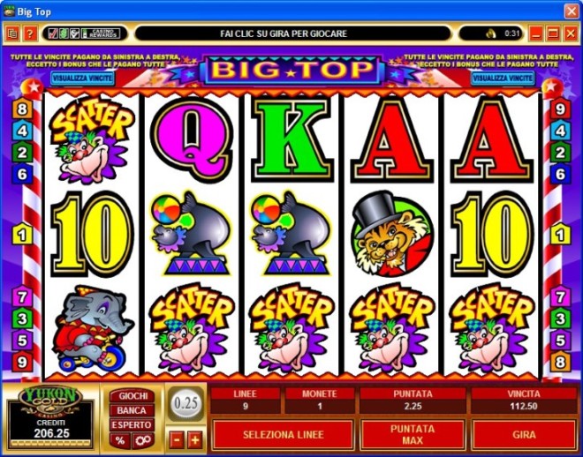Open the Casino Rewards icon
Image resolution: width=583 pixels, height=457 pixels.
click(x=100, y=34)
